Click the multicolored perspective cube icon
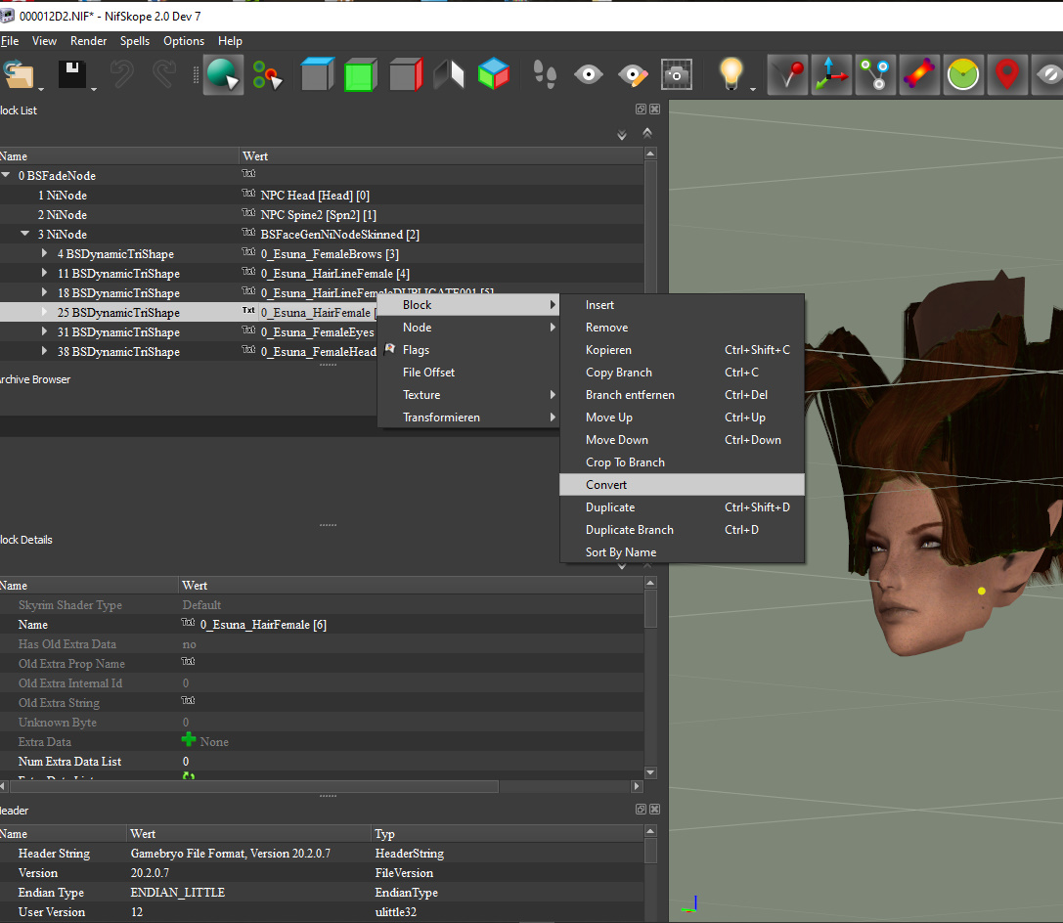This screenshot has width=1063, height=923. point(493,75)
